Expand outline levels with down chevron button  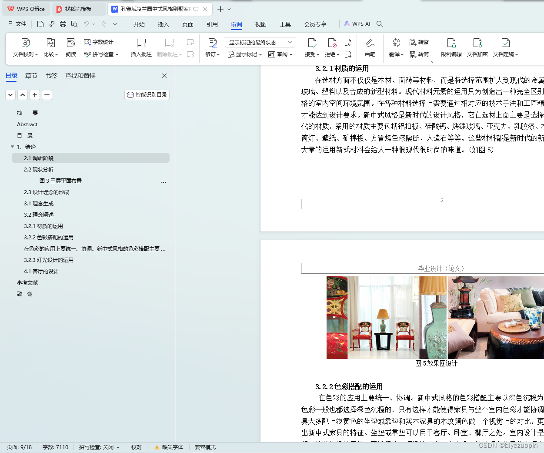10,95
